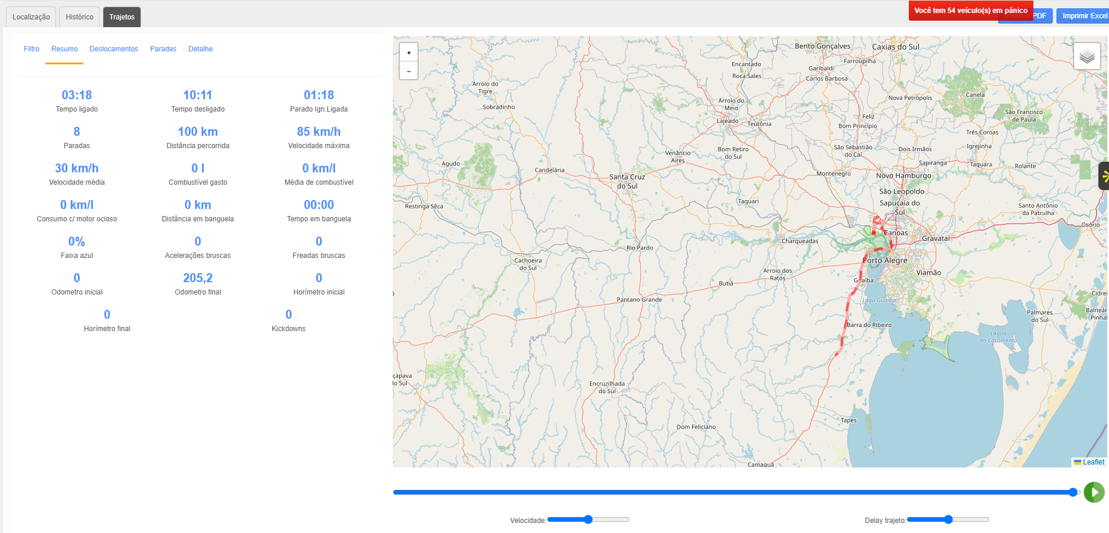
Task: Click the Porto Alegre label on map
Action: coord(885,260)
